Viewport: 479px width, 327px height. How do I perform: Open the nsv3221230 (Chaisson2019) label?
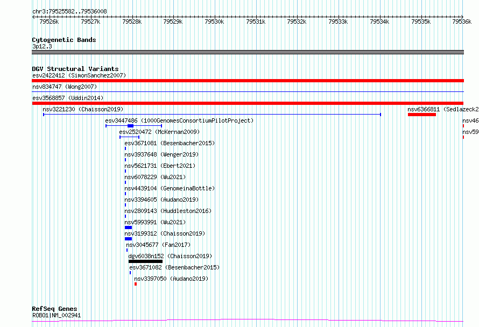pos(83,109)
